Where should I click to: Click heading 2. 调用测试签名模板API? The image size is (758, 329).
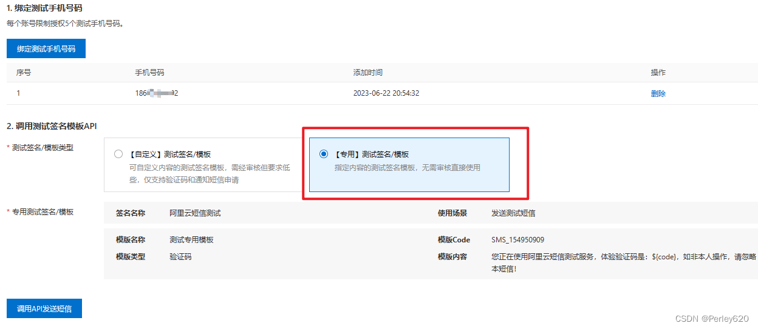pos(52,126)
